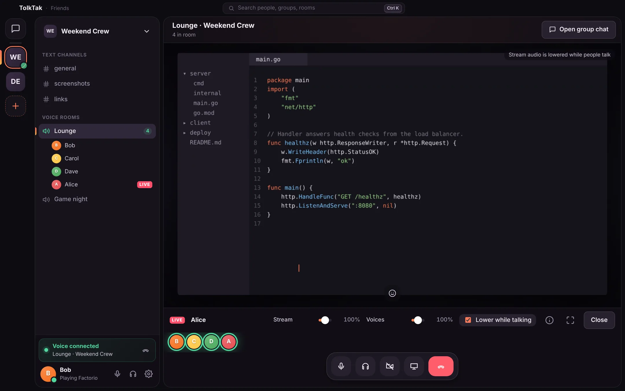Screen dimensions: 625x391
Task: Toggle camera in call control bar
Action: click(390, 366)
